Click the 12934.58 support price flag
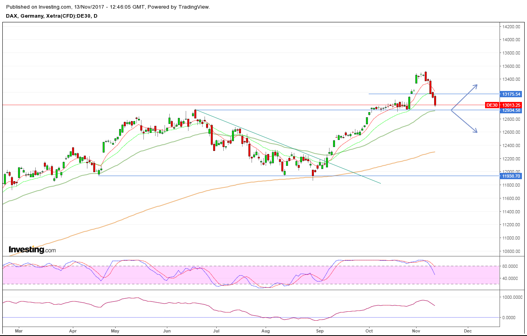Viewport: 527px width, 336px height. click(x=511, y=111)
